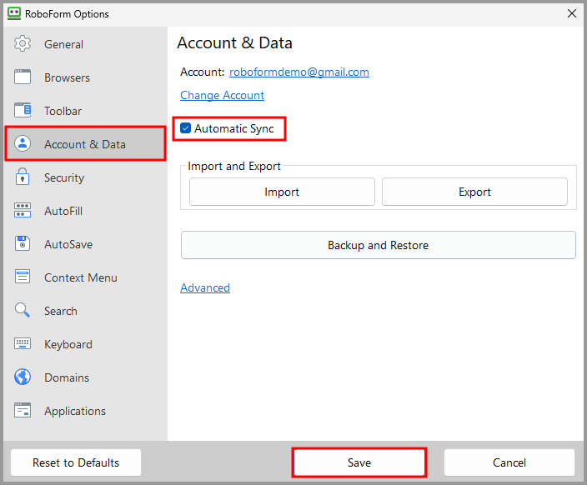
Task: Click the Change Account link
Action: pyautogui.click(x=222, y=96)
